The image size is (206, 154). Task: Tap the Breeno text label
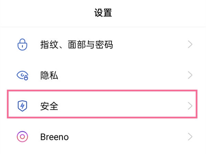click(x=54, y=137)
